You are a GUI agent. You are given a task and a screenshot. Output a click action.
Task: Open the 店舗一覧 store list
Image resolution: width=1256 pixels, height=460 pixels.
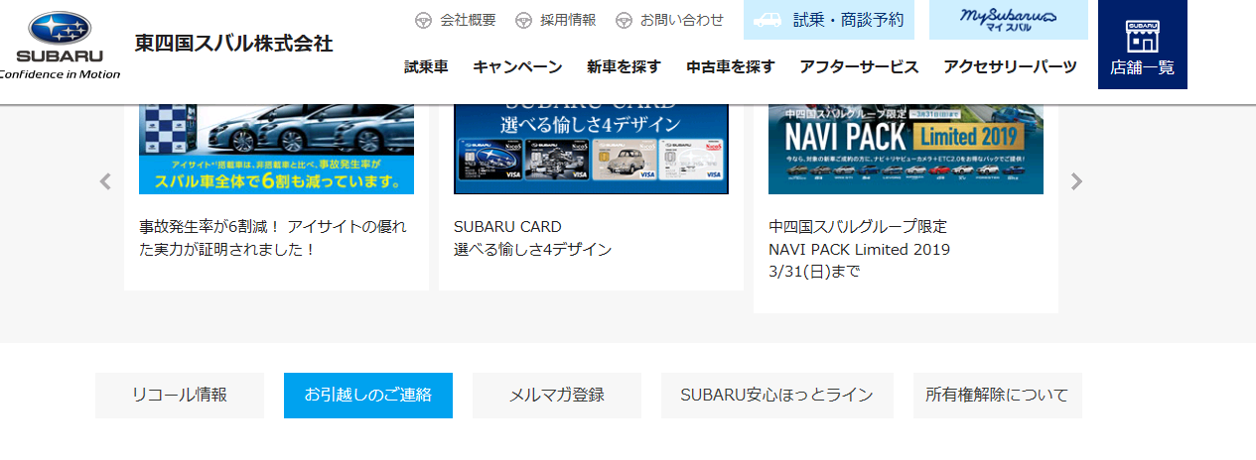(x=1143, y=45)
